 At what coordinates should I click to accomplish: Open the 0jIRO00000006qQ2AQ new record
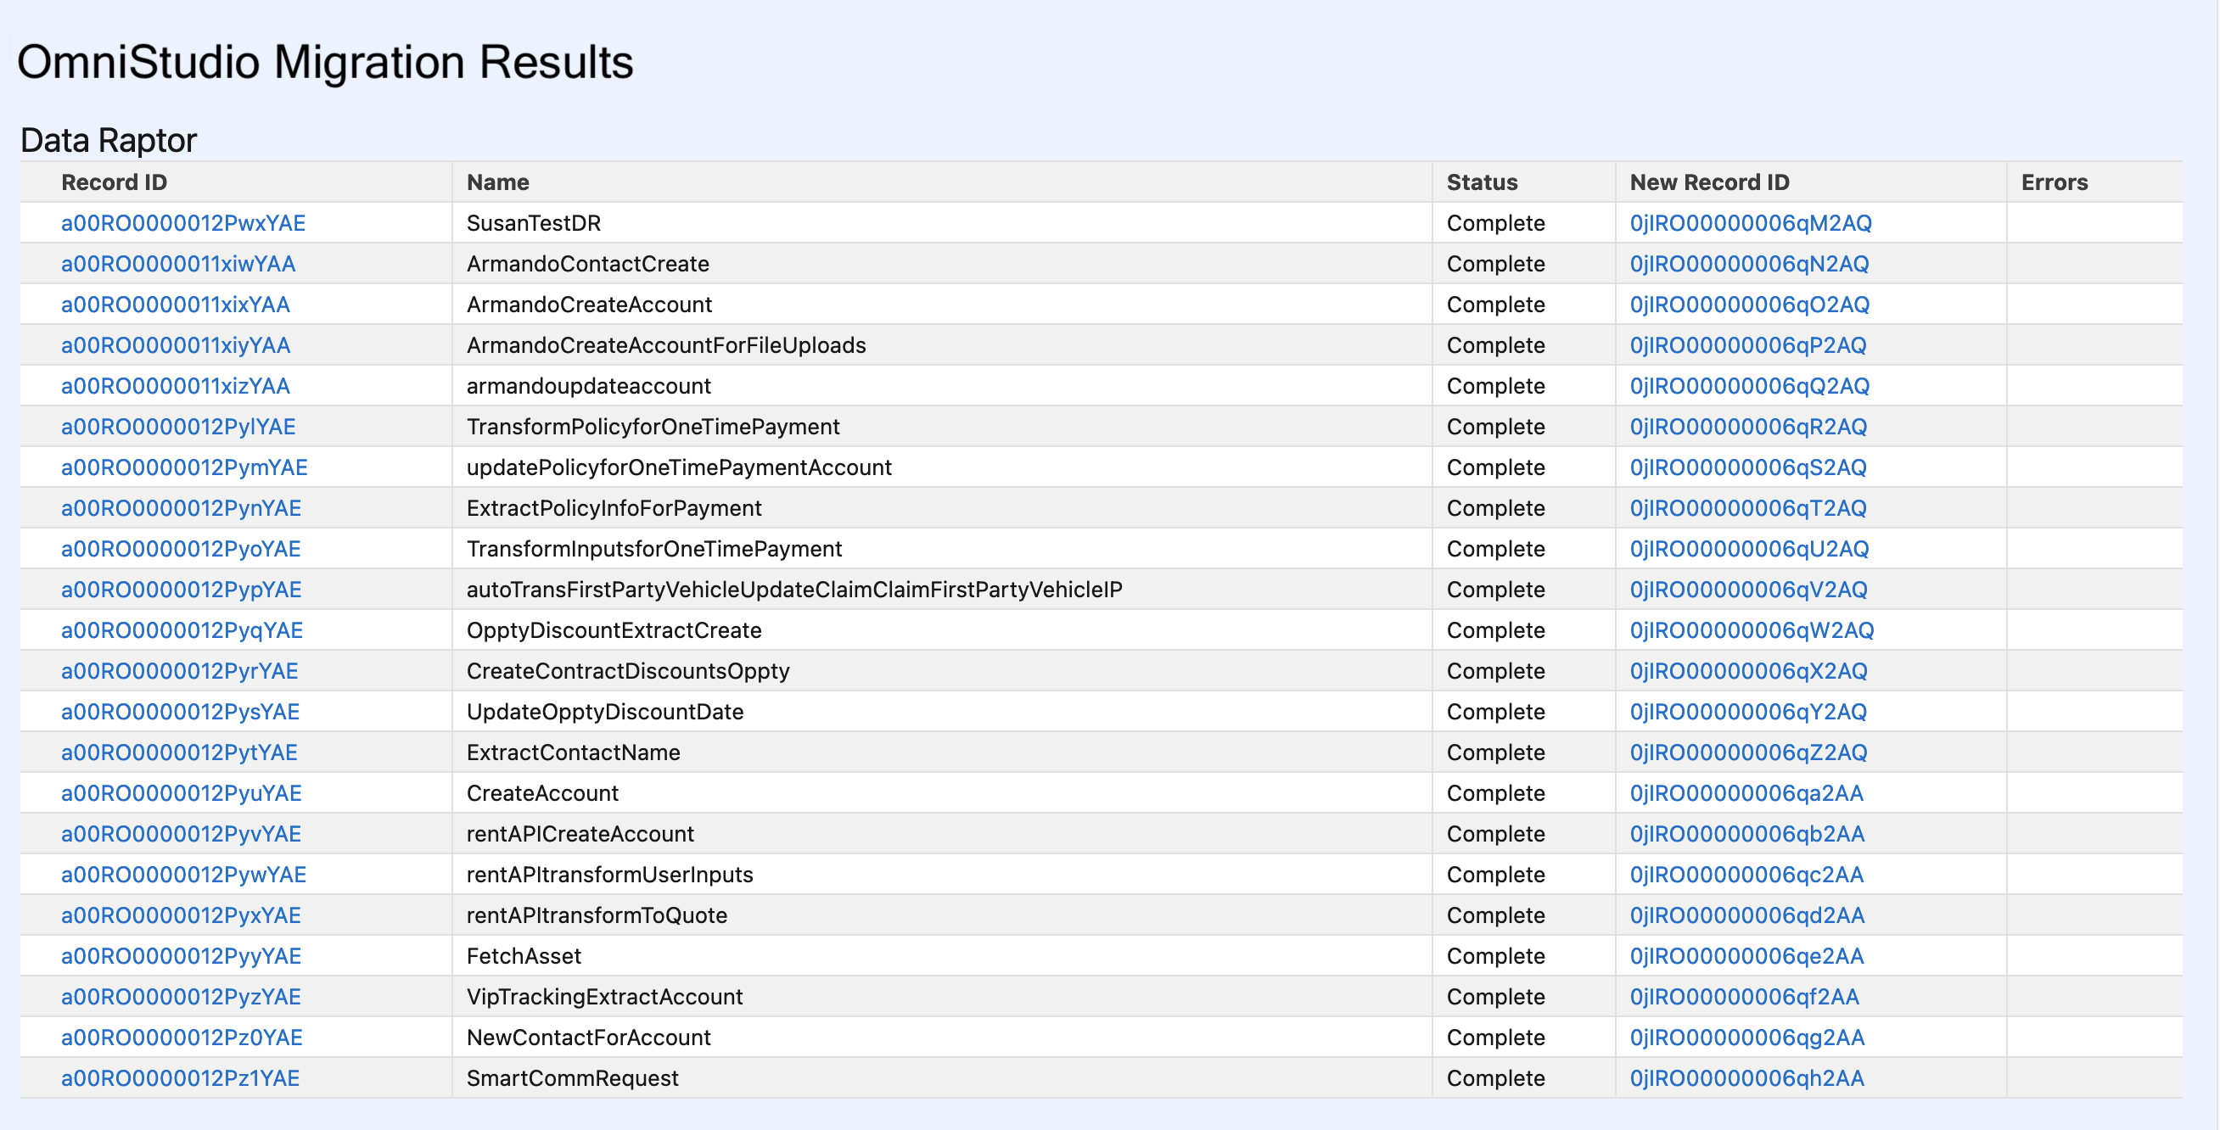(x=1750, y=386)
